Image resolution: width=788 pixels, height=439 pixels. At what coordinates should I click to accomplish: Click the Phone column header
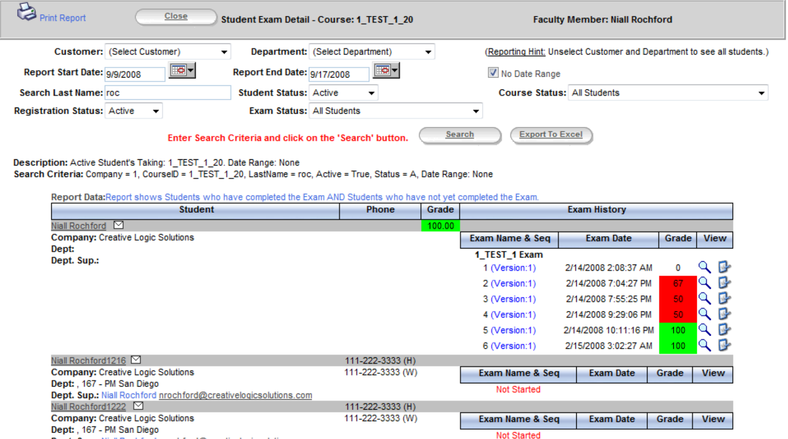[x=380, y=211]
